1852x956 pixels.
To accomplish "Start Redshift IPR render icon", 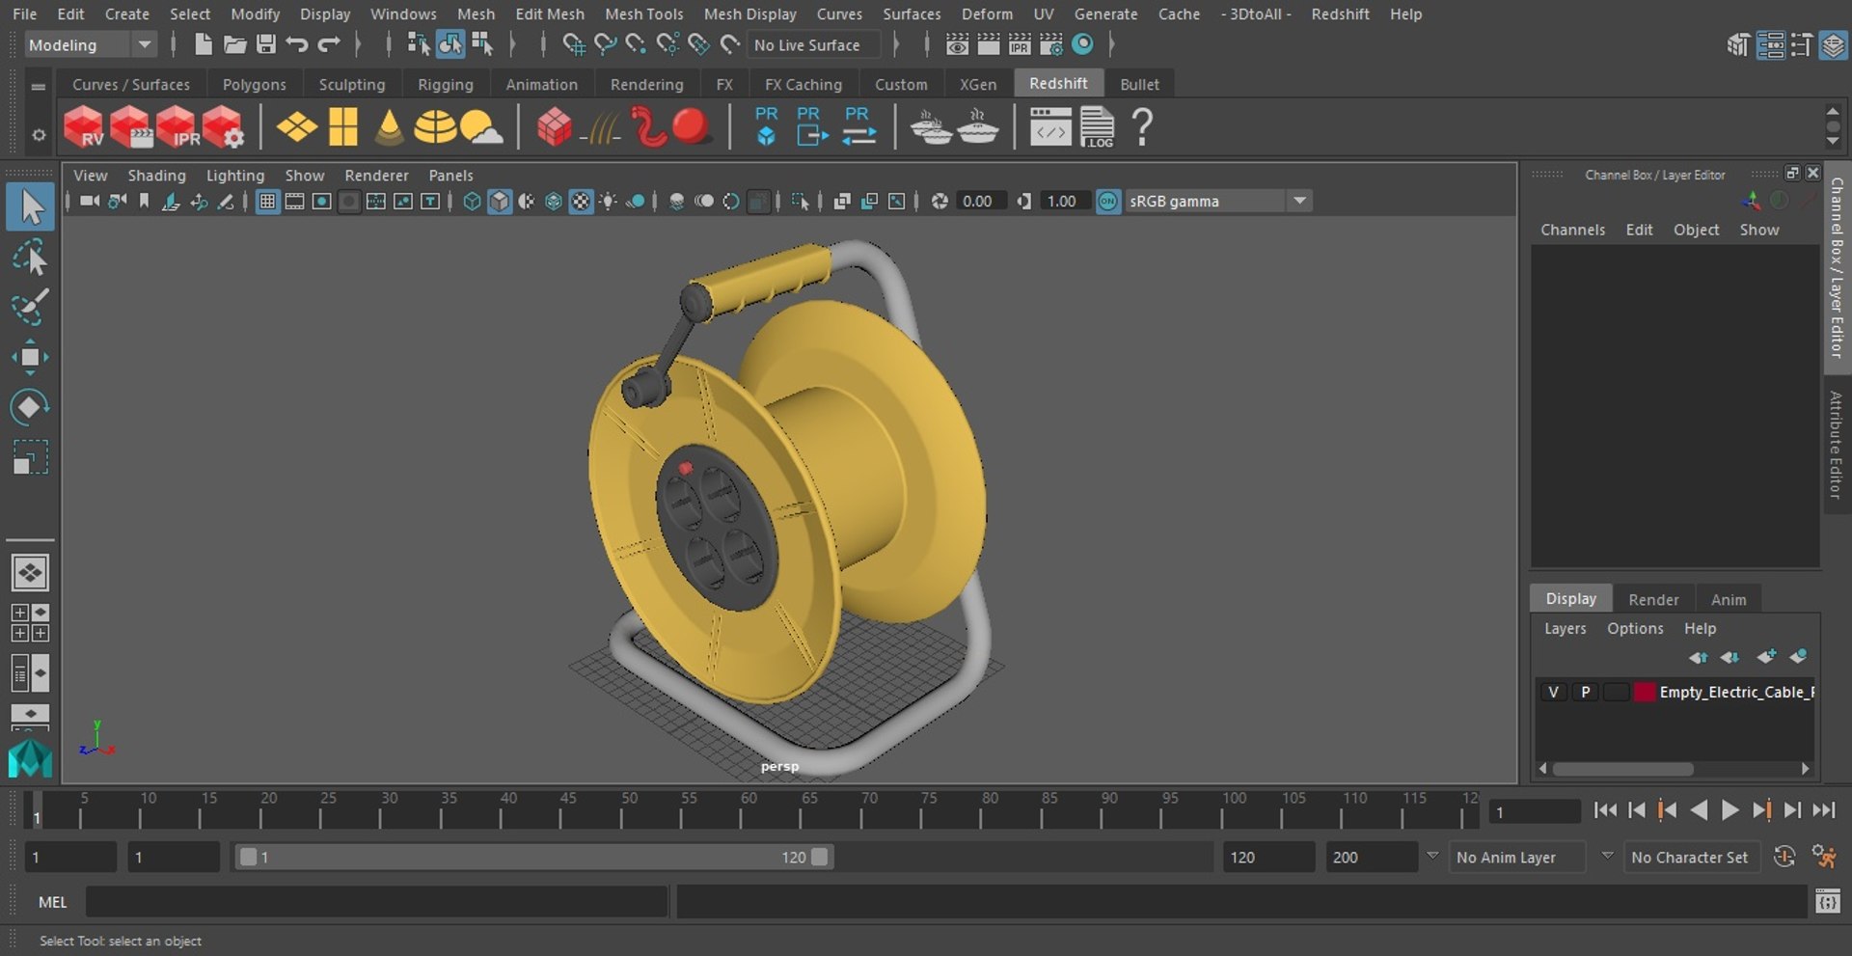I will point(177,127).
